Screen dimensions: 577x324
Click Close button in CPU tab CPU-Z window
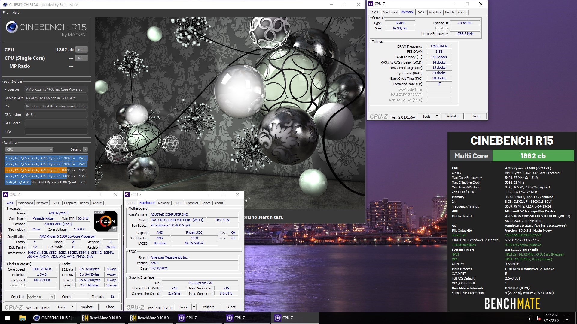(110, 307)
